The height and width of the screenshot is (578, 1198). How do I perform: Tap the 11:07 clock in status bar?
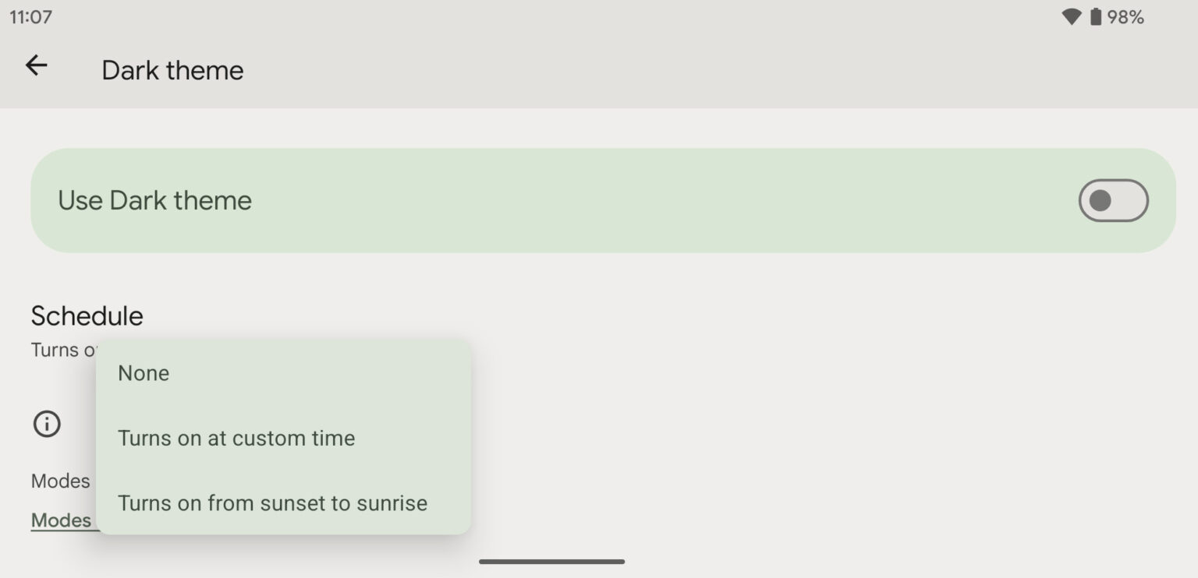31,16
